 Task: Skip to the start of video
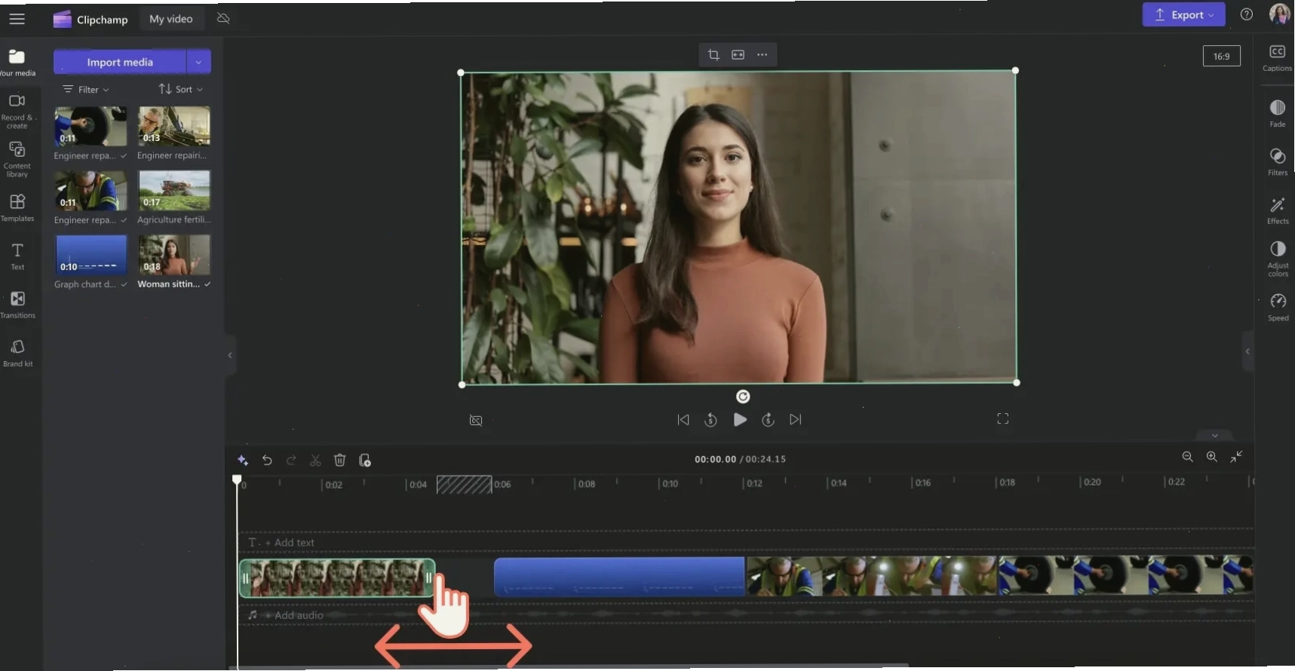coord(683,419)
